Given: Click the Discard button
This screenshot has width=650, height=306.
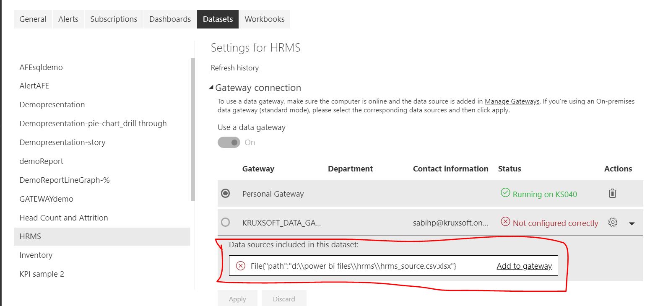Looking at the screenshot, I should [284, 298].
